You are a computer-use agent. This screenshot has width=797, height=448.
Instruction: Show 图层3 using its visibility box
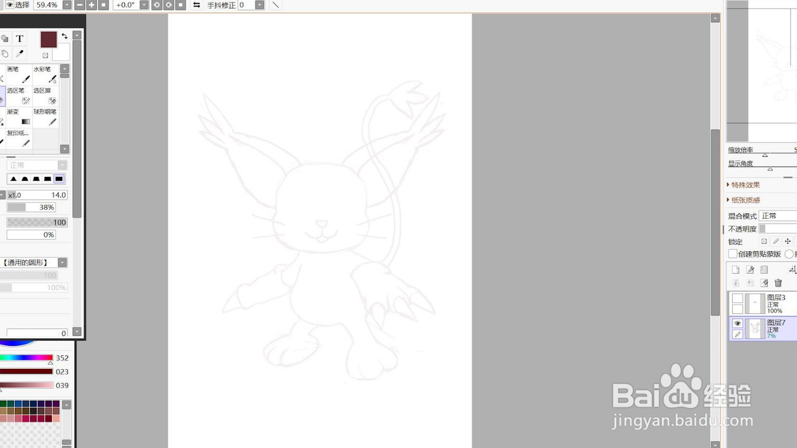coord(738,298)
